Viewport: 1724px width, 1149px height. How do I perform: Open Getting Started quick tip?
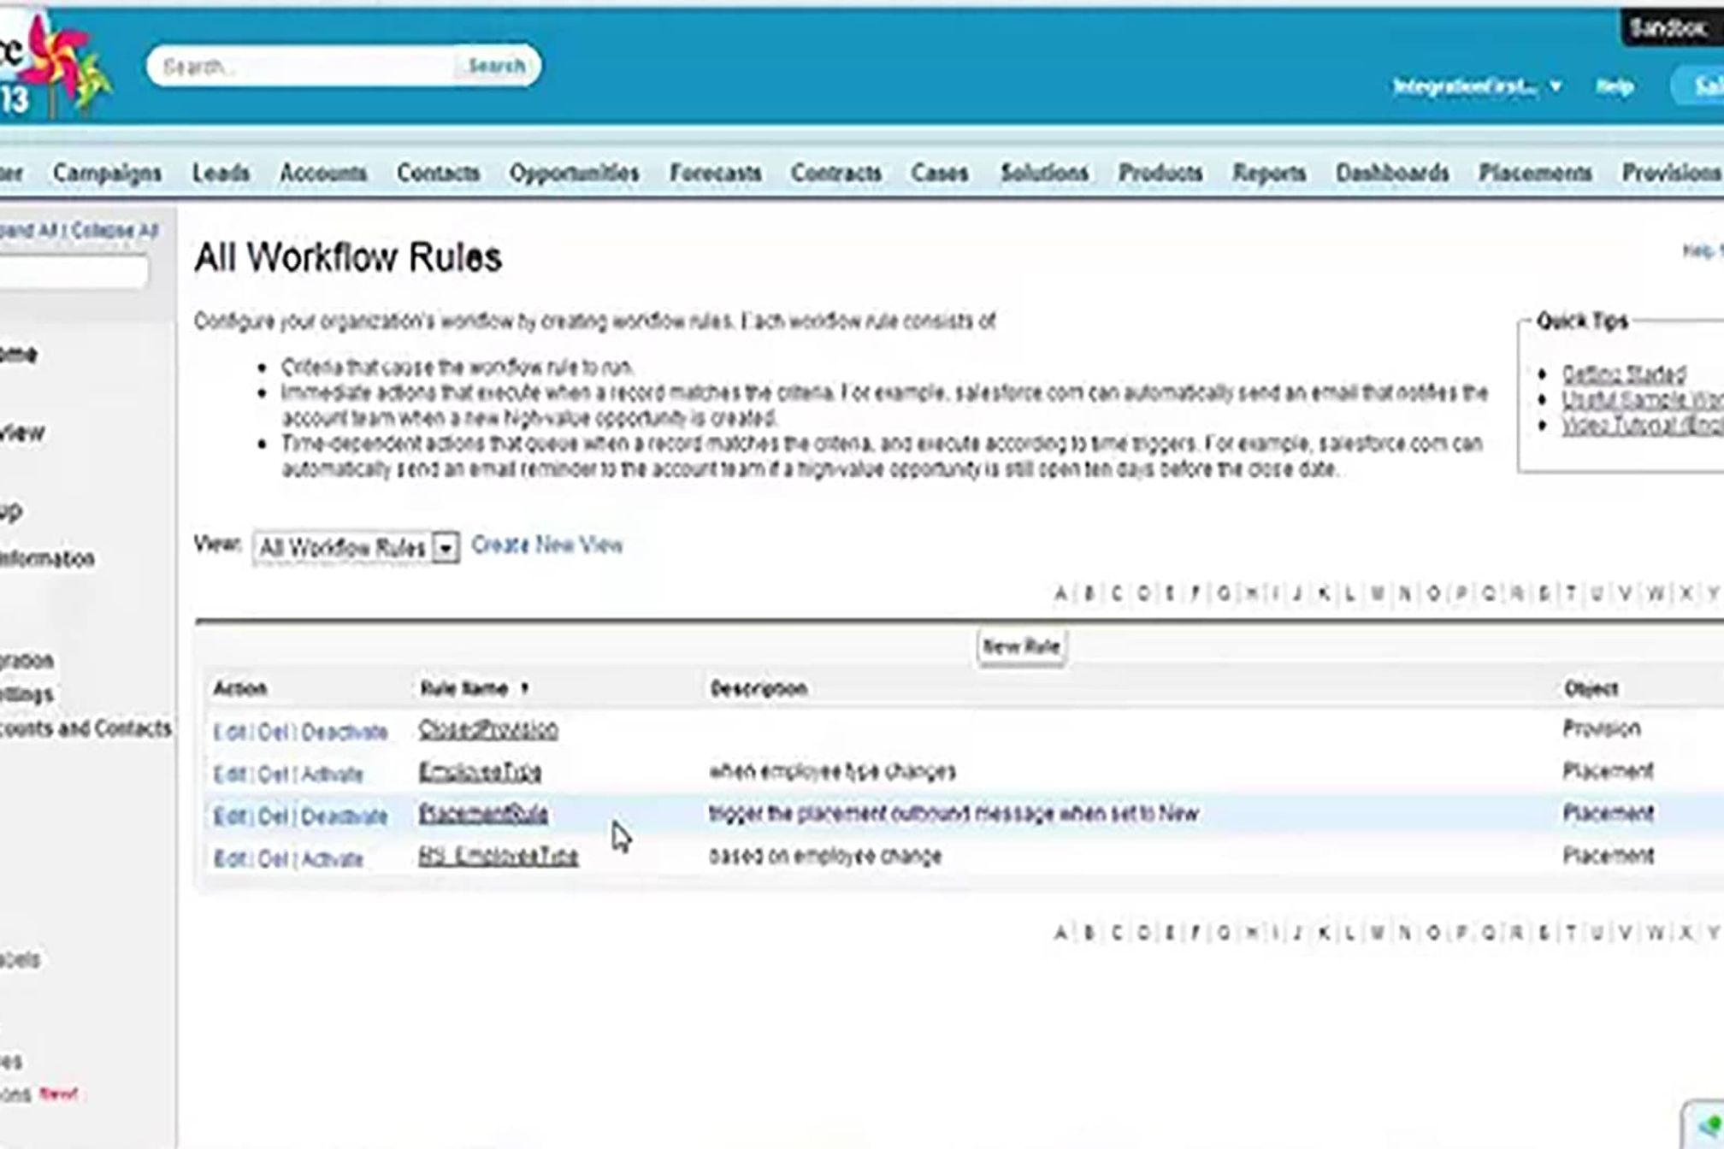tap(1623, 374)
